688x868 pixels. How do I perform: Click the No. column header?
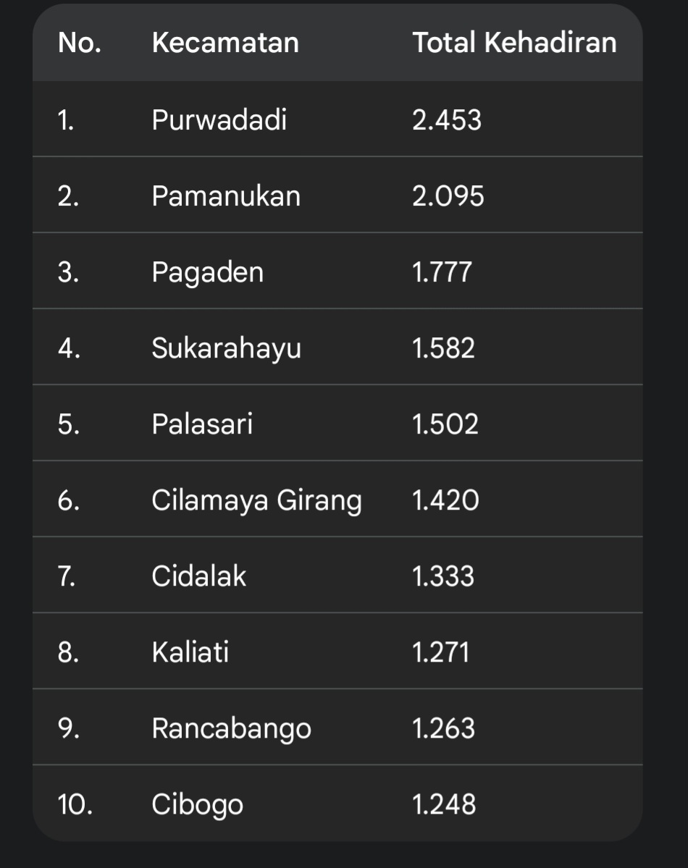(x=80, y=43)
